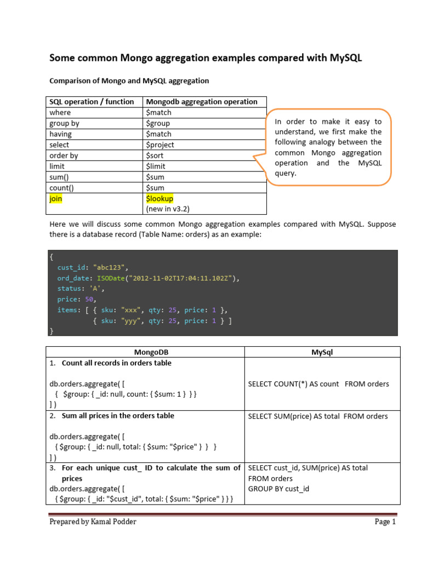This screenshot has height=561, width=421.
Task: Click the paragraph starting 'Here we will discuss'
Action: click(x=223, y=229)
